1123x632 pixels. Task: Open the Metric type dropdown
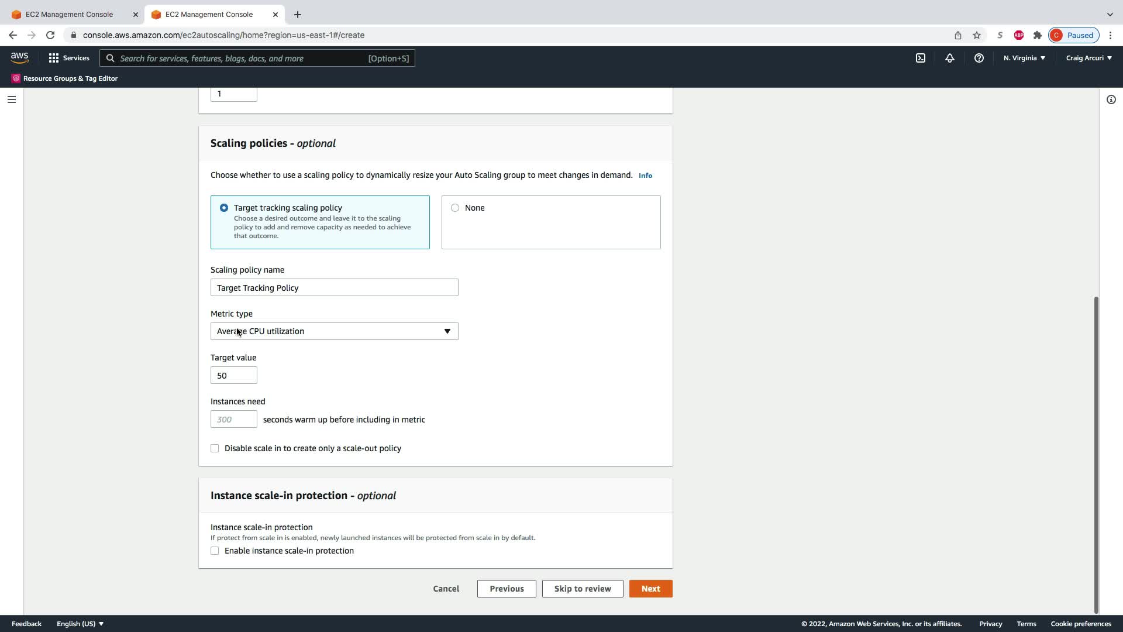334,331
